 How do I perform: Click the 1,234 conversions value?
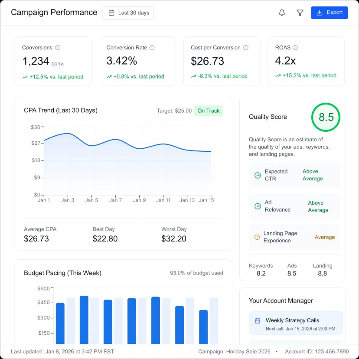(36, 62)
